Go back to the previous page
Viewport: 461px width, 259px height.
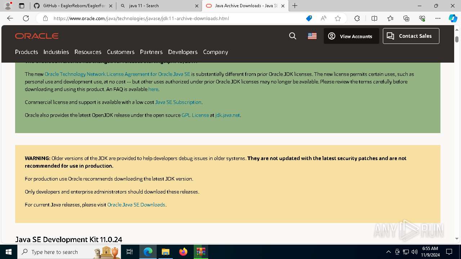click(10, 18)
